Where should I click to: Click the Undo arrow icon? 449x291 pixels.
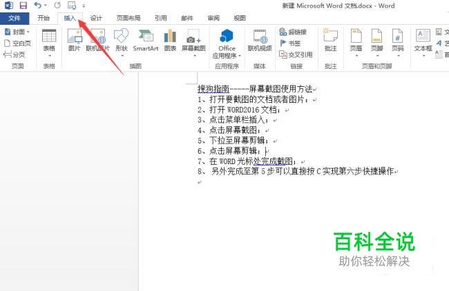[37, 5]
